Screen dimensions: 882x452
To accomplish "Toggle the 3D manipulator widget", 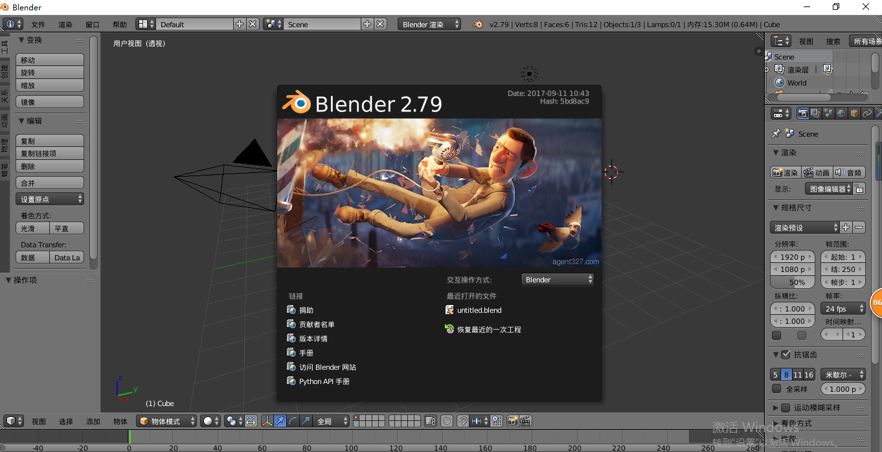I will click(x=267, y=421).
